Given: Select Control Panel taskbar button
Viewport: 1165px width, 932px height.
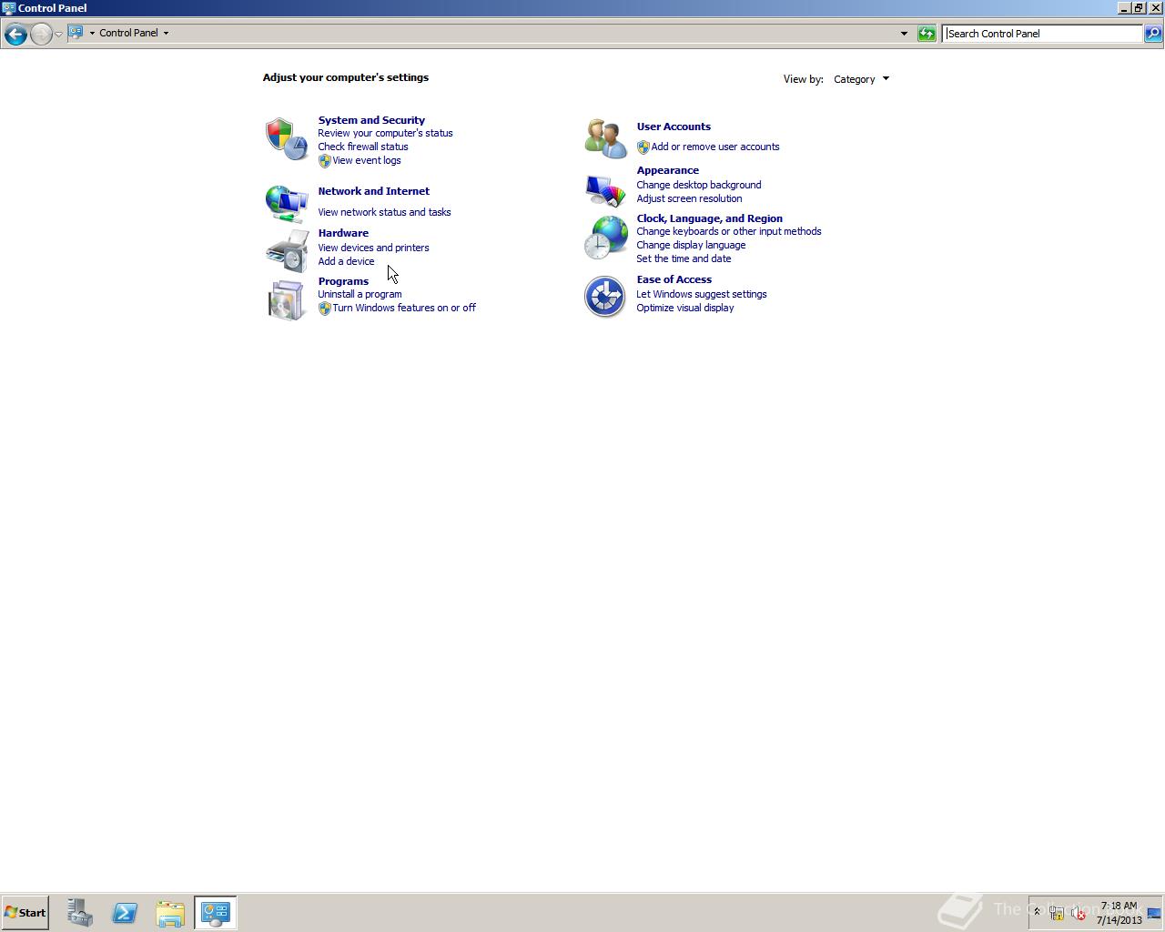Looking at the screenshot, I should coord(216,913).
